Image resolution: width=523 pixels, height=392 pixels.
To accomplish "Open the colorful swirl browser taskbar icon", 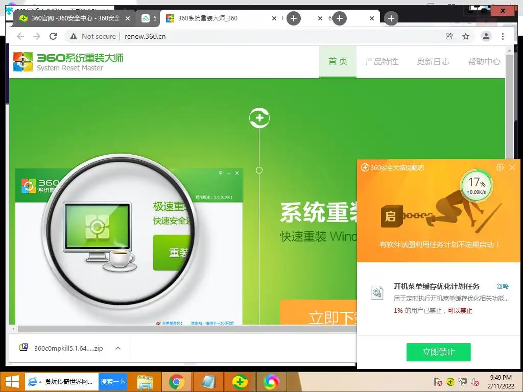I will coord(271,382).
